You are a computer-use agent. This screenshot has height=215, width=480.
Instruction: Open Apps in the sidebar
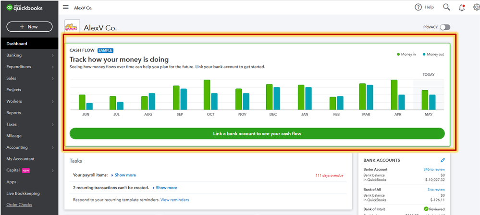[x=12, y=182]
